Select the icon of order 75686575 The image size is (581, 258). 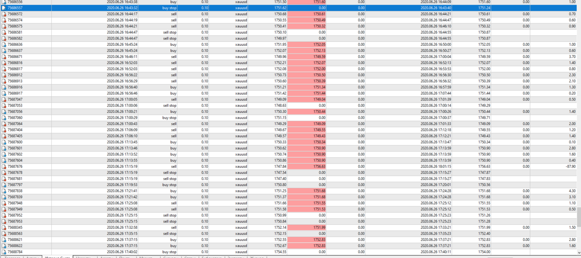tap(4, 26)
